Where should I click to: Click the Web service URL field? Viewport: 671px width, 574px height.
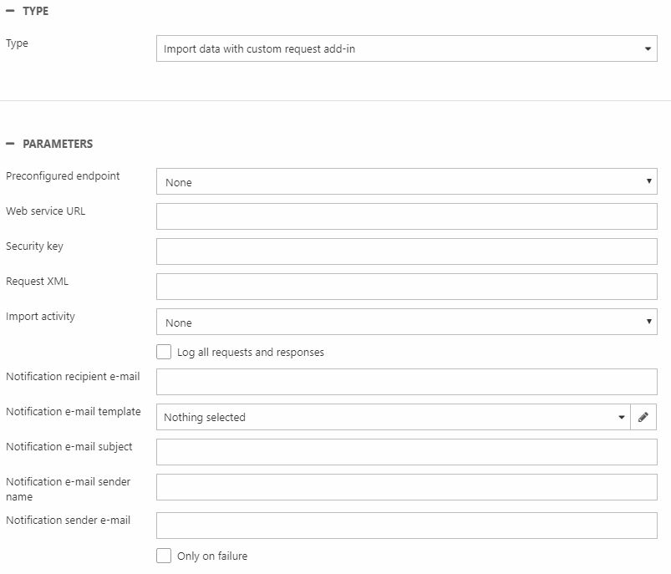click(x=406, y=216)
